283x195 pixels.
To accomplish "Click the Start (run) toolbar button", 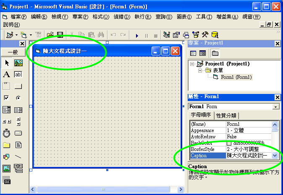I will pos(137,35).
